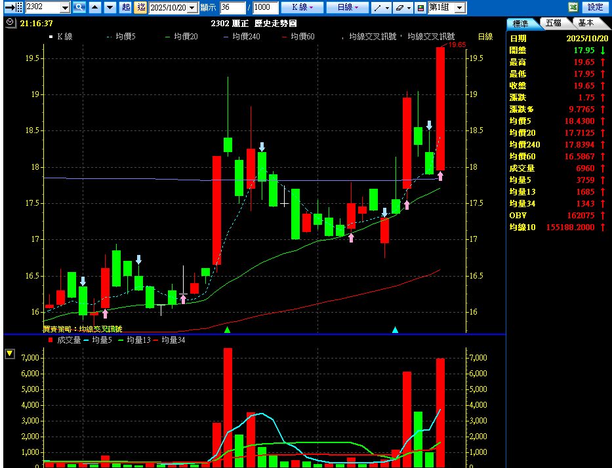Viewport: 612px width, 468px height.
Task: Expand the line drawing tool options arrow
Action: (x=387, y=7)
